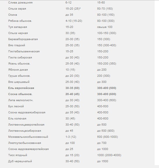Click lifespan 'до 500 (900)' for Лиственницасибирская

click(106, 131)
